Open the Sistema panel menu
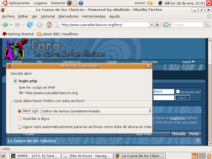 58,3
